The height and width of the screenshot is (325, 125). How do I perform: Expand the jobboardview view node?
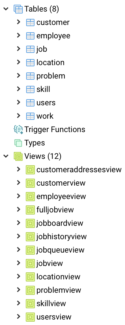pyautogui.click(x=19, y=223)
